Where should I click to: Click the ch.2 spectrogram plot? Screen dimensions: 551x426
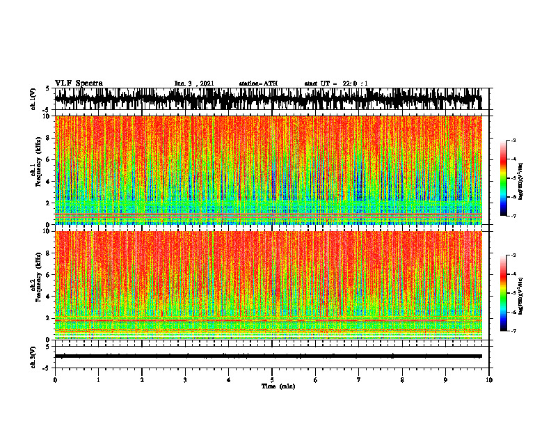tap(269, 285)
